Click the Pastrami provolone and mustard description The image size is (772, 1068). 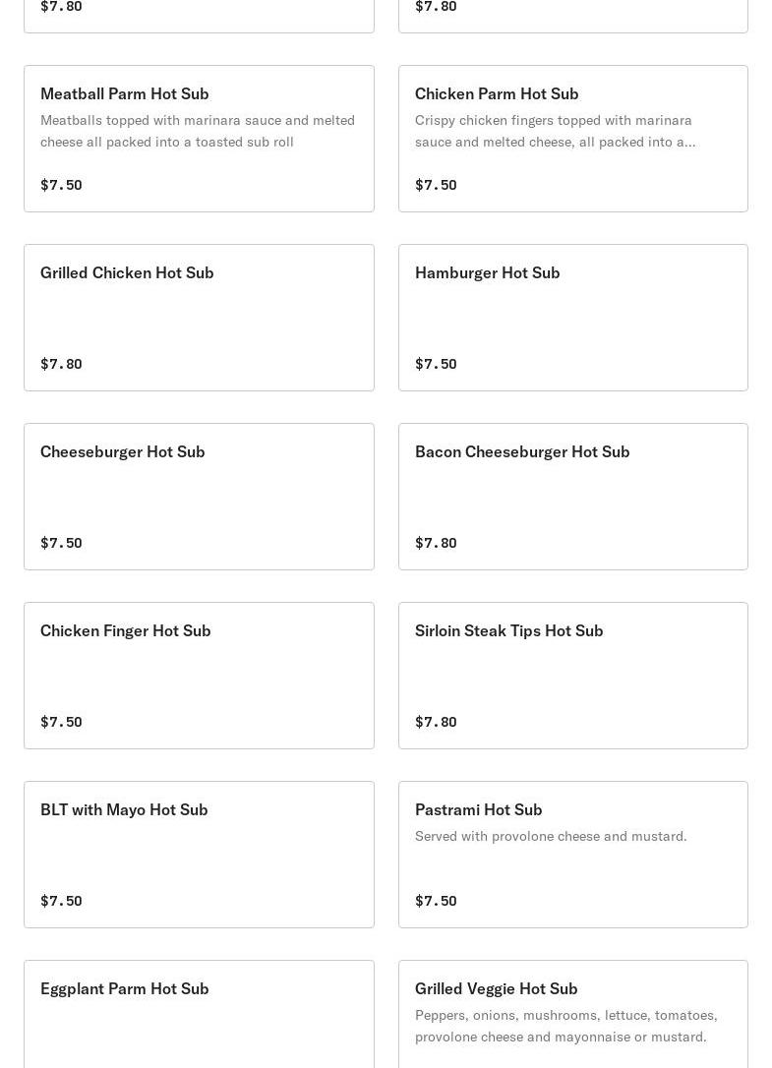(x=550, y=836)
